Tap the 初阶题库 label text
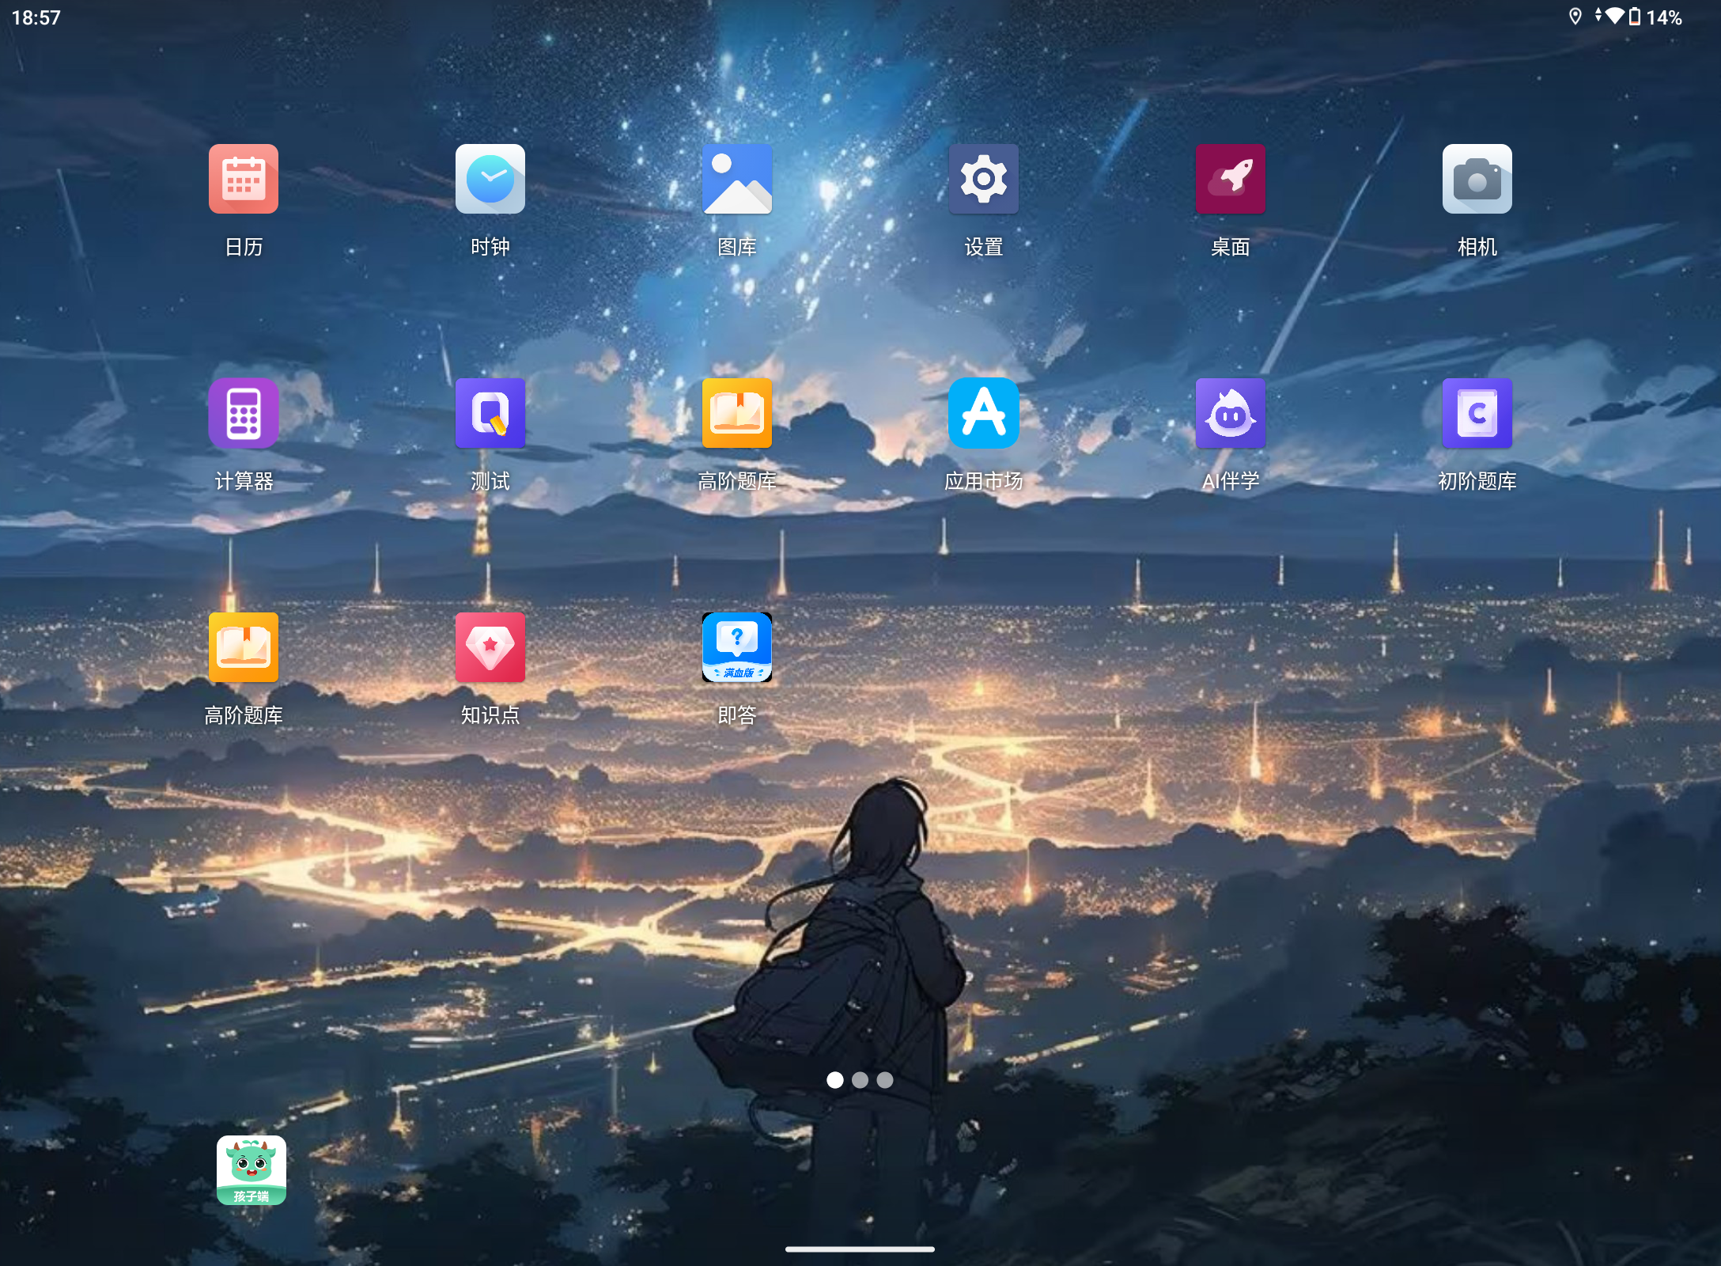This screenshot has width=1721, height=1266. (1477, 481)
